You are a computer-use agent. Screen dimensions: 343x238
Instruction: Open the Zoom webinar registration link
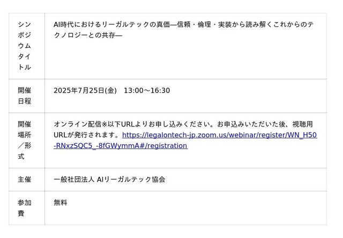click(219, 135)
